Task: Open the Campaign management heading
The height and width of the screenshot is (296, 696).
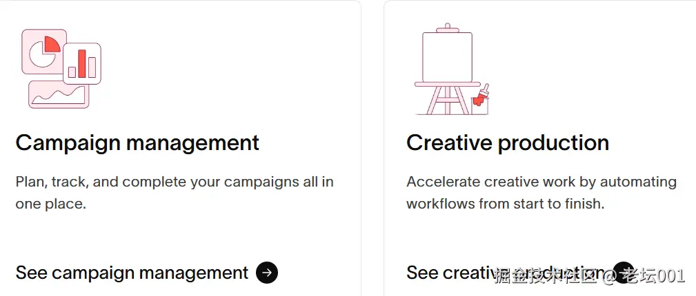Action: pos(137,142)
